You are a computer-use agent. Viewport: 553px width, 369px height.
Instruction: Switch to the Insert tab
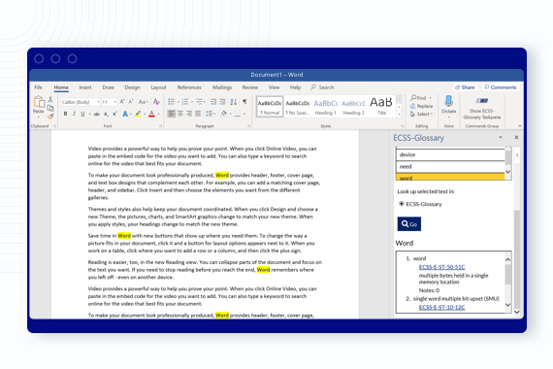coord(85,87)
